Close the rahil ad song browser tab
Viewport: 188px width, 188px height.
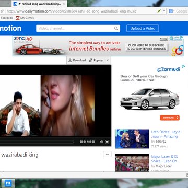coord(64,4)
